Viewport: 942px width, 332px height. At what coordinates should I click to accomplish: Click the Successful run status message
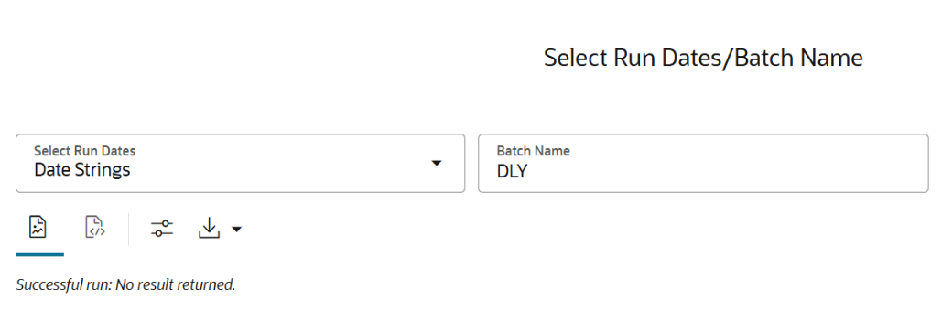click(125, 284)
